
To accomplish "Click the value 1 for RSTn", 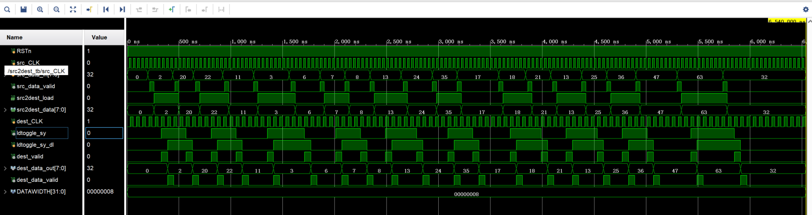I will [88, 51].
